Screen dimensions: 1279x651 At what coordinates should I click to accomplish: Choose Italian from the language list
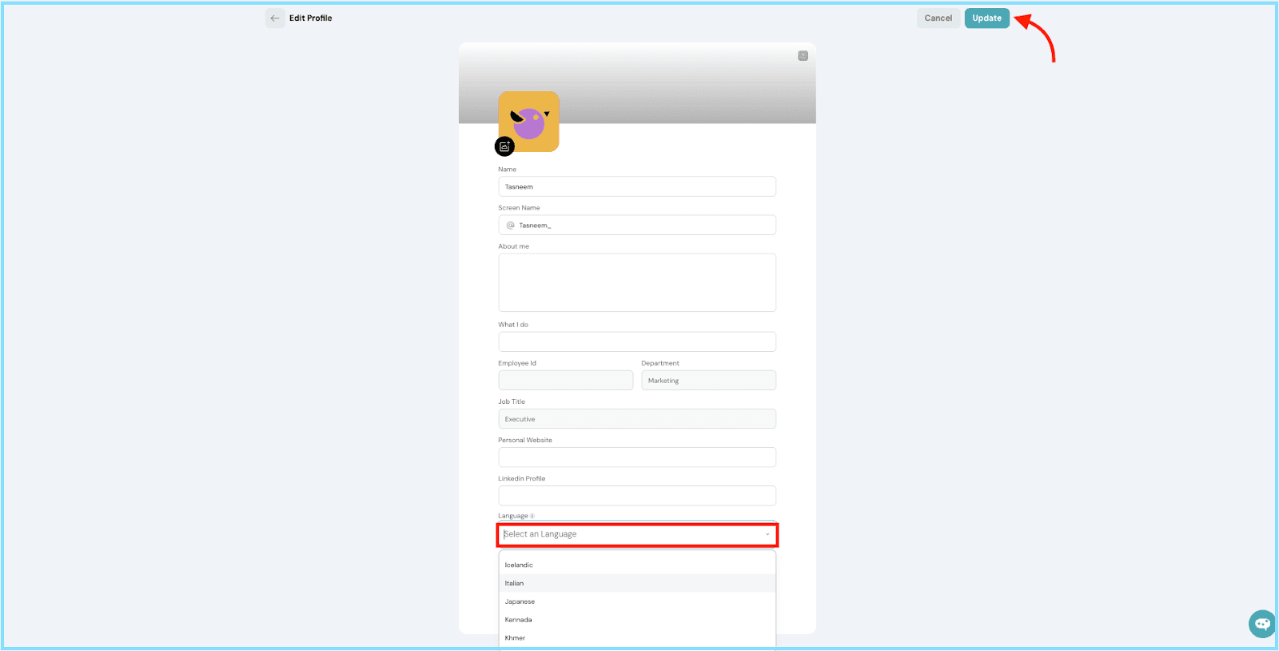coord(515,584)
